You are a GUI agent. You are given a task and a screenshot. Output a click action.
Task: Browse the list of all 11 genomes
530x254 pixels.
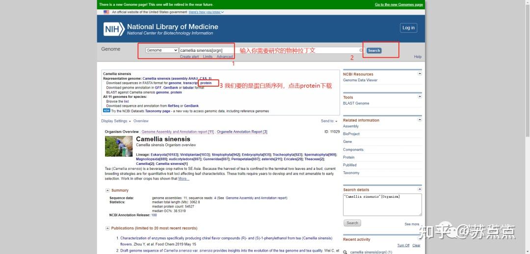point(126,101)
